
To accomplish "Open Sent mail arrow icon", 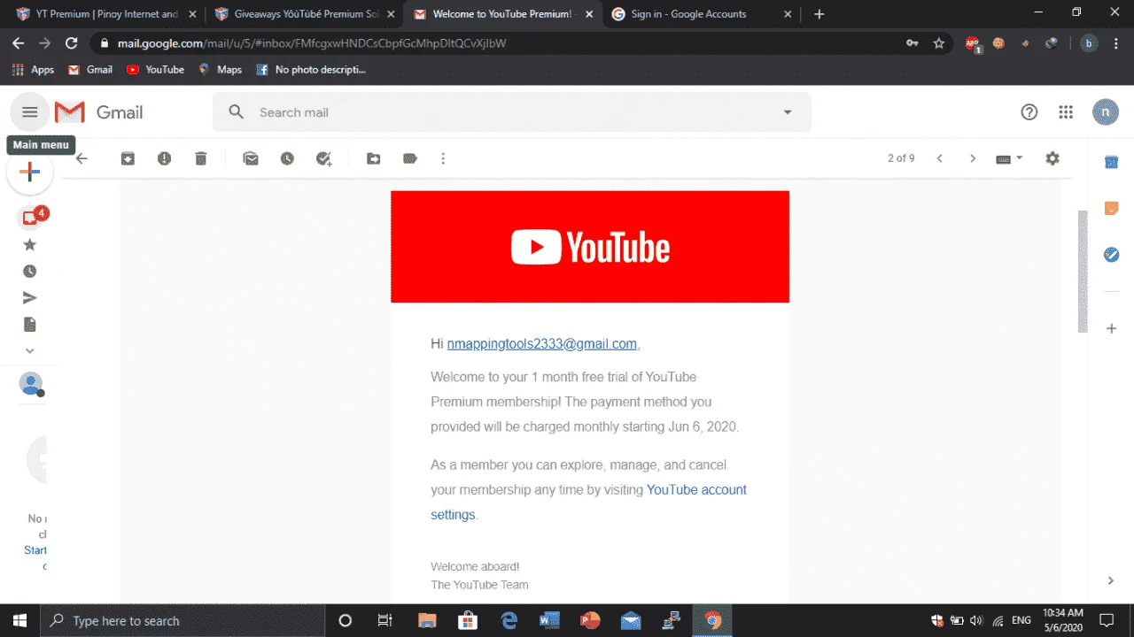I will [30, 298].
